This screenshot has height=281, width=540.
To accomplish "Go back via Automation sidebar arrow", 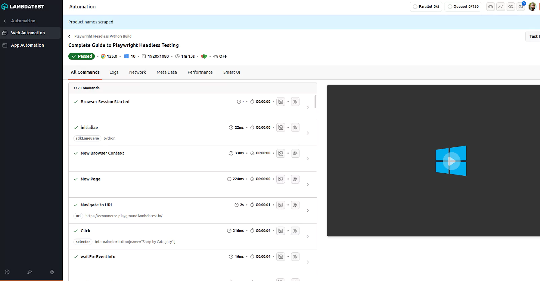I will 5,21.
